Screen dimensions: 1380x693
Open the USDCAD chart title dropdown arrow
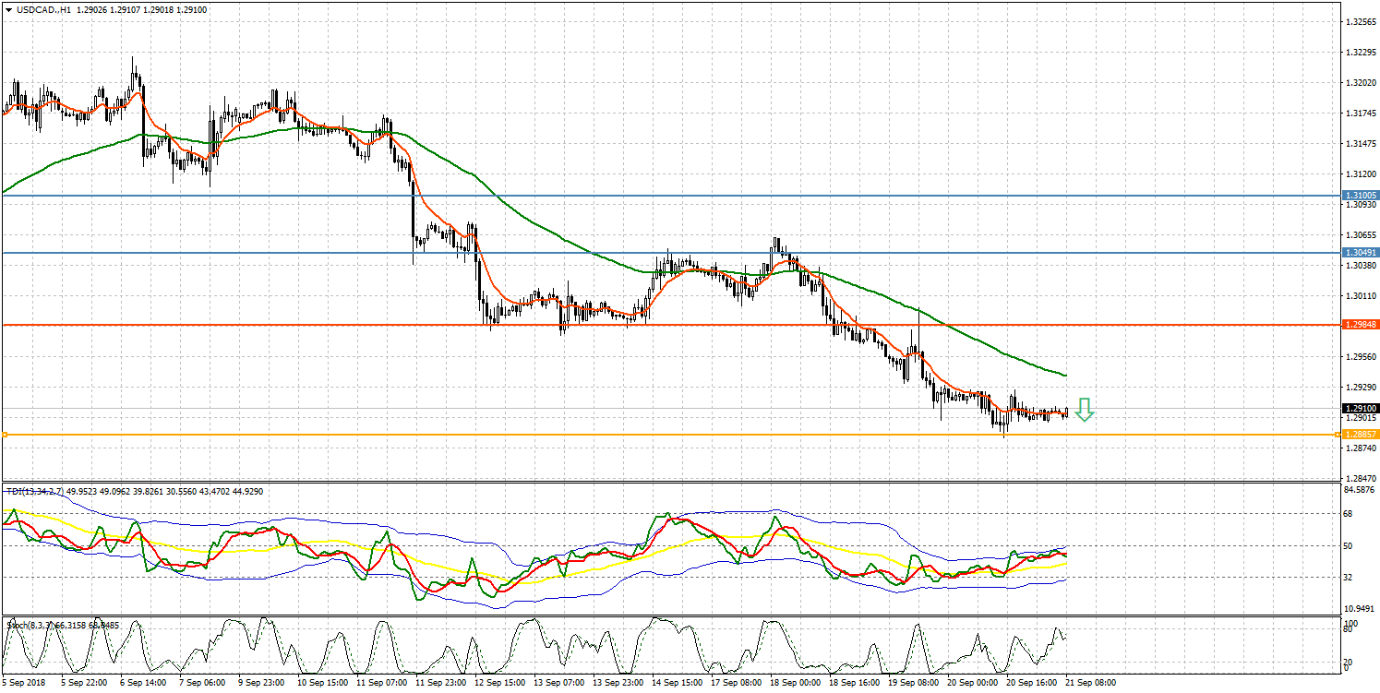8,9
